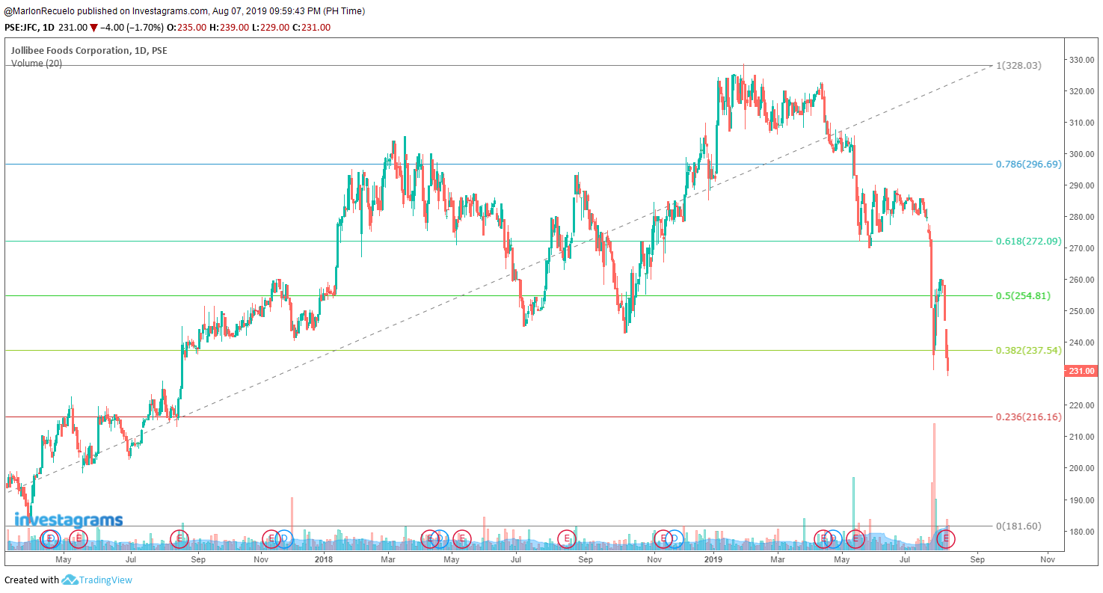The image size is (1103, 593).
Task: Click the blue dividend marker after November 2017
Action: [x=284, y=538]
